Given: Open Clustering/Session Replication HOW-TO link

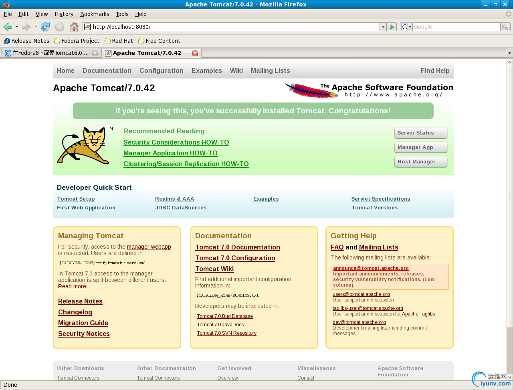Looking at the screenshot, I should click(186, 164).
